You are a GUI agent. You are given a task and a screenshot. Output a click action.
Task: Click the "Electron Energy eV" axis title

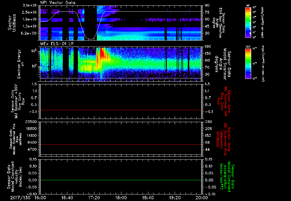coord(21,64)
